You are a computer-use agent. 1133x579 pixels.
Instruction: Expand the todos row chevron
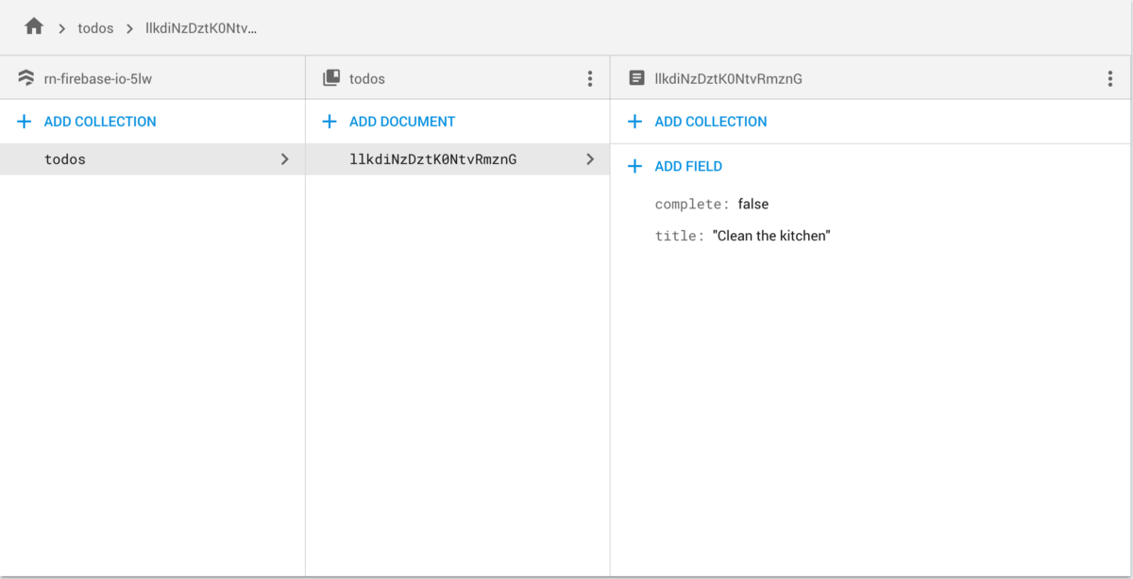pos(285,159)
